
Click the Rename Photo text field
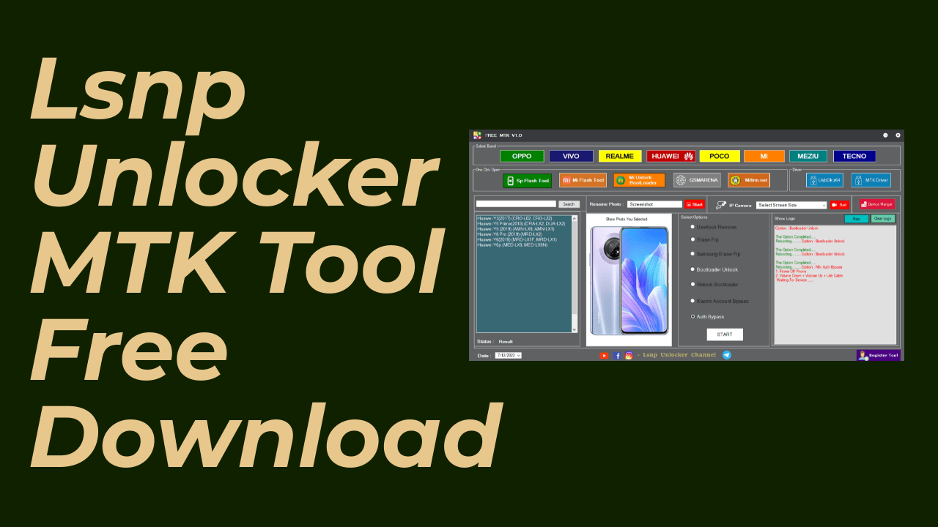(654, 205)
